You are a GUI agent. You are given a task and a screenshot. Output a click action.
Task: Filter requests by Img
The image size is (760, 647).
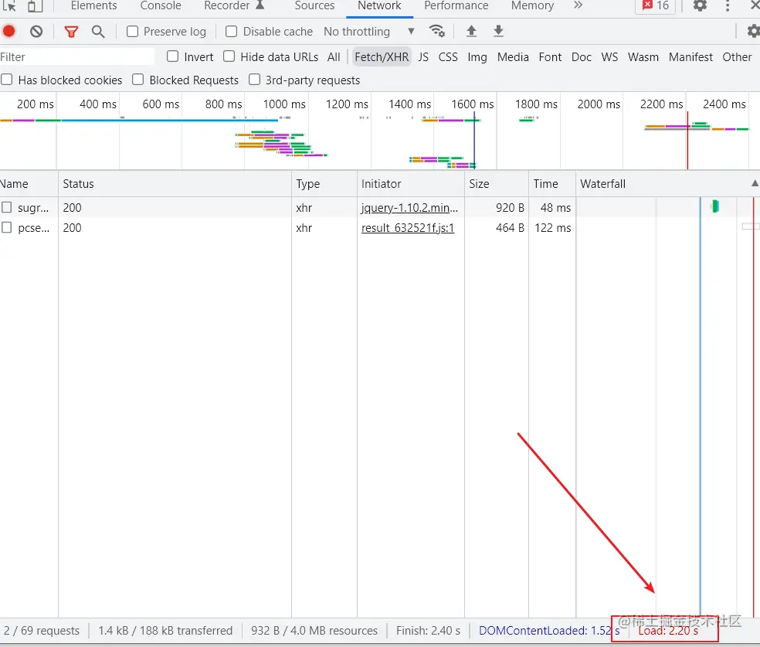tap(477, 57)
